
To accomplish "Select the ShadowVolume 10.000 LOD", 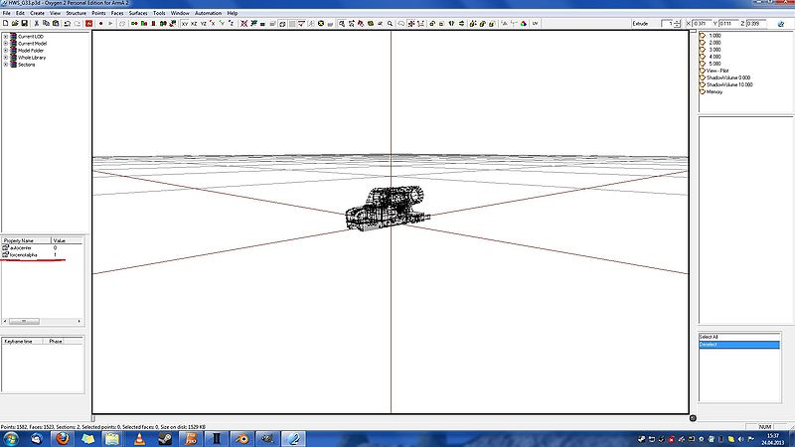I will (x=729, y=84).
